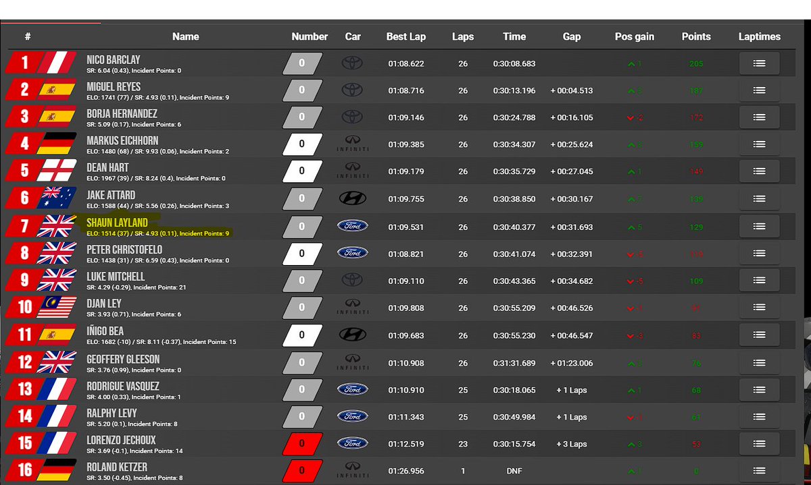This screenshot has width=811, height=485.
Task: Sort by the Pos gain column header
Action: point(635,36)
